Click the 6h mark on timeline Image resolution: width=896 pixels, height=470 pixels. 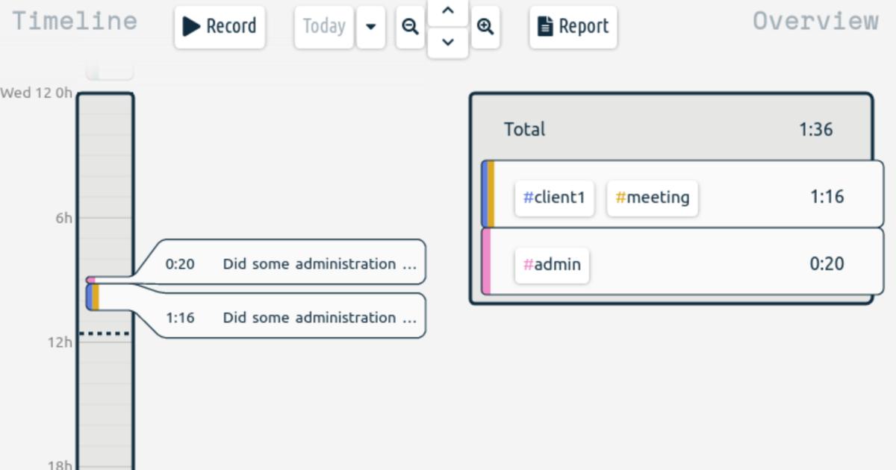pos(63,218)
